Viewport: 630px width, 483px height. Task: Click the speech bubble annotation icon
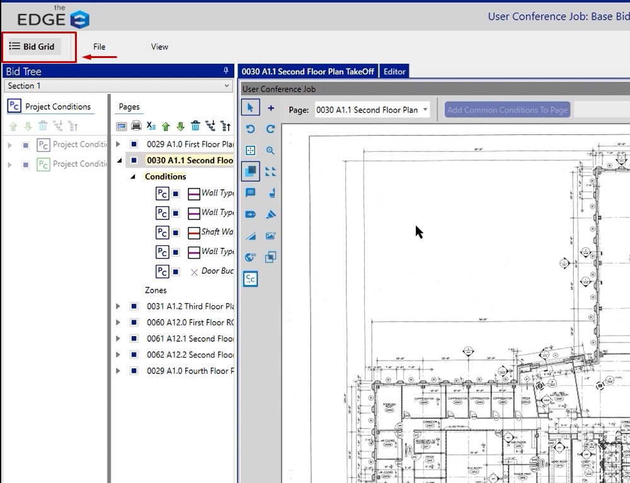(x=250, y=193)
